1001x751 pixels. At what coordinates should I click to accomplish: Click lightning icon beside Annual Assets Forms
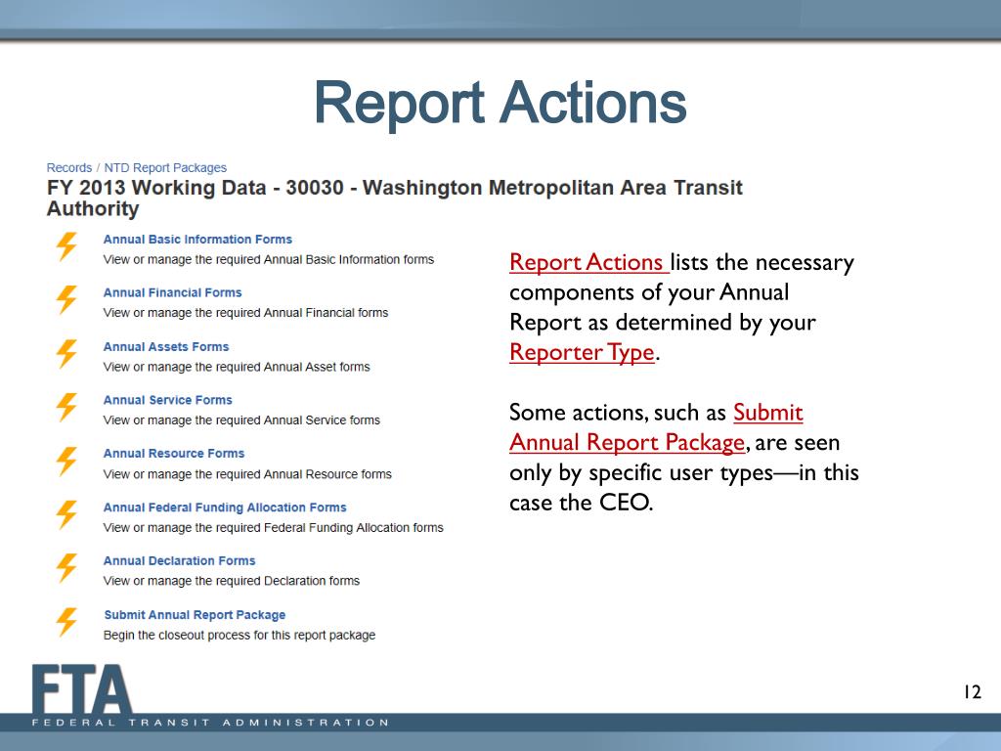(x=66, y=354)
